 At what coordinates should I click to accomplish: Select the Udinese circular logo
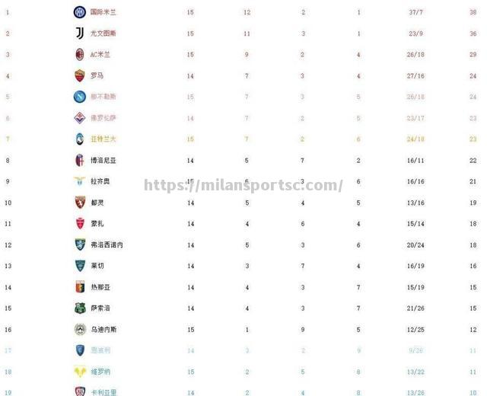coord(80,329)
